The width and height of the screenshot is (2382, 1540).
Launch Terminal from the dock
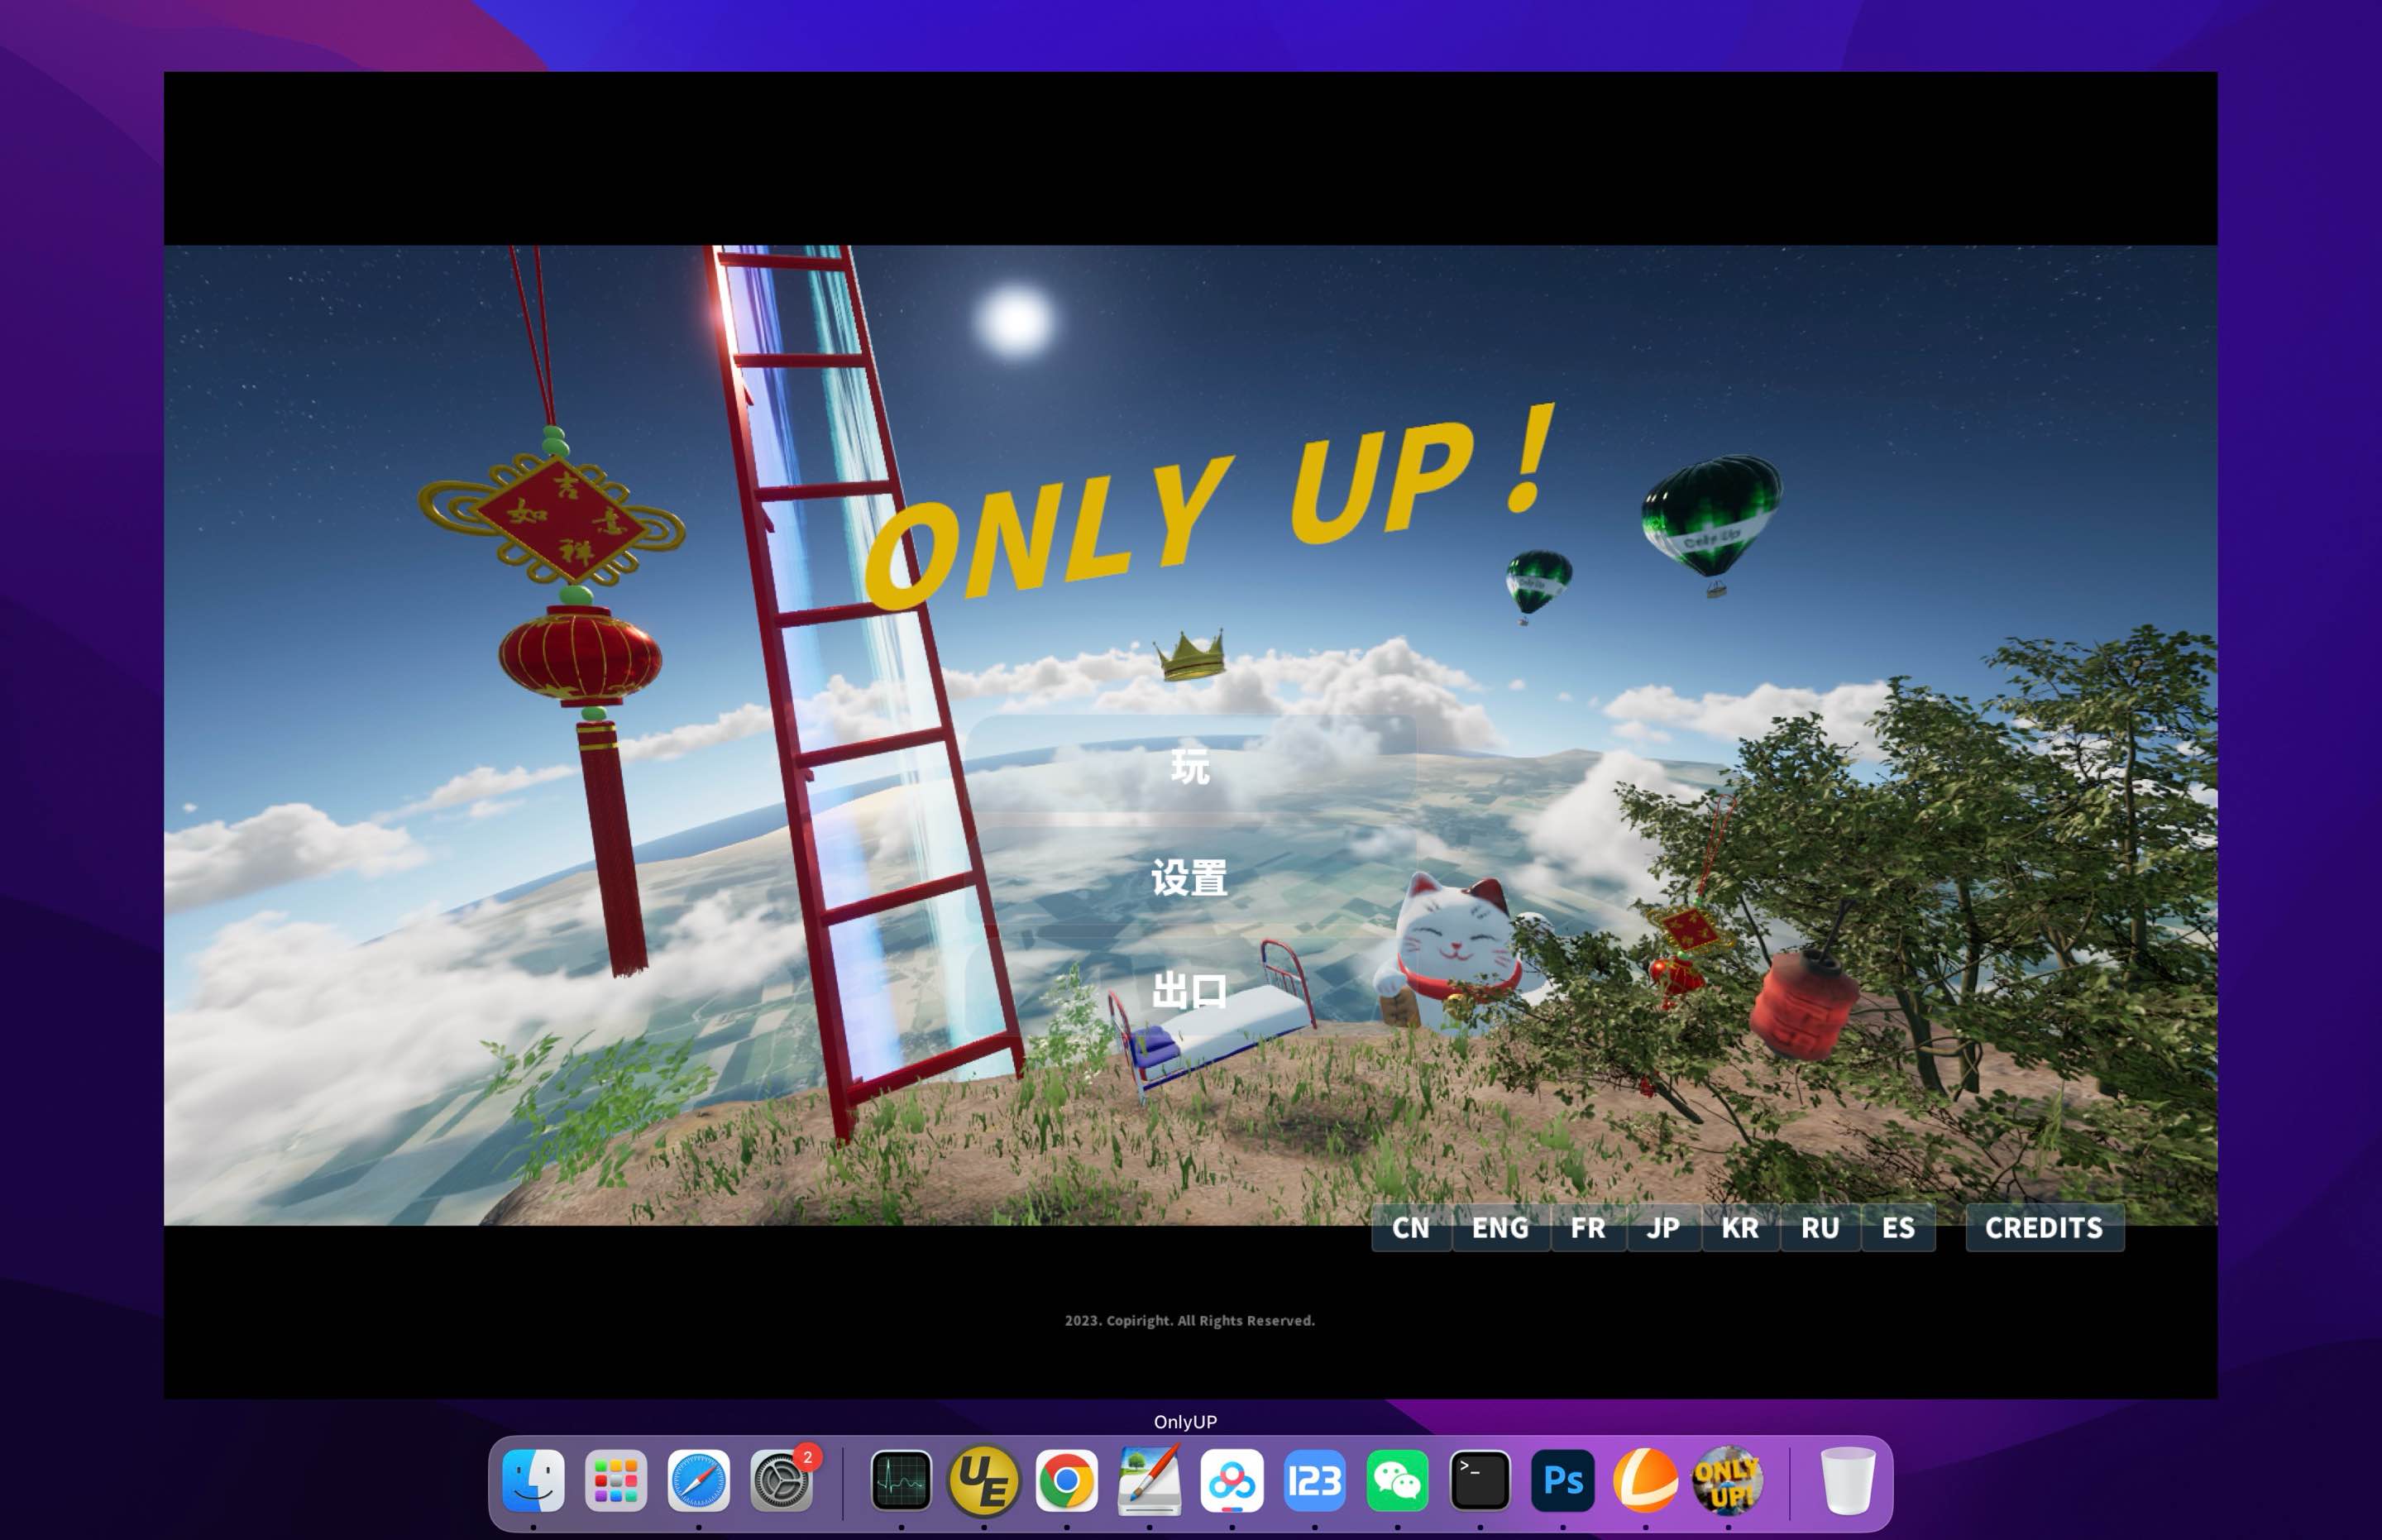click(x=1476, y=1483)
